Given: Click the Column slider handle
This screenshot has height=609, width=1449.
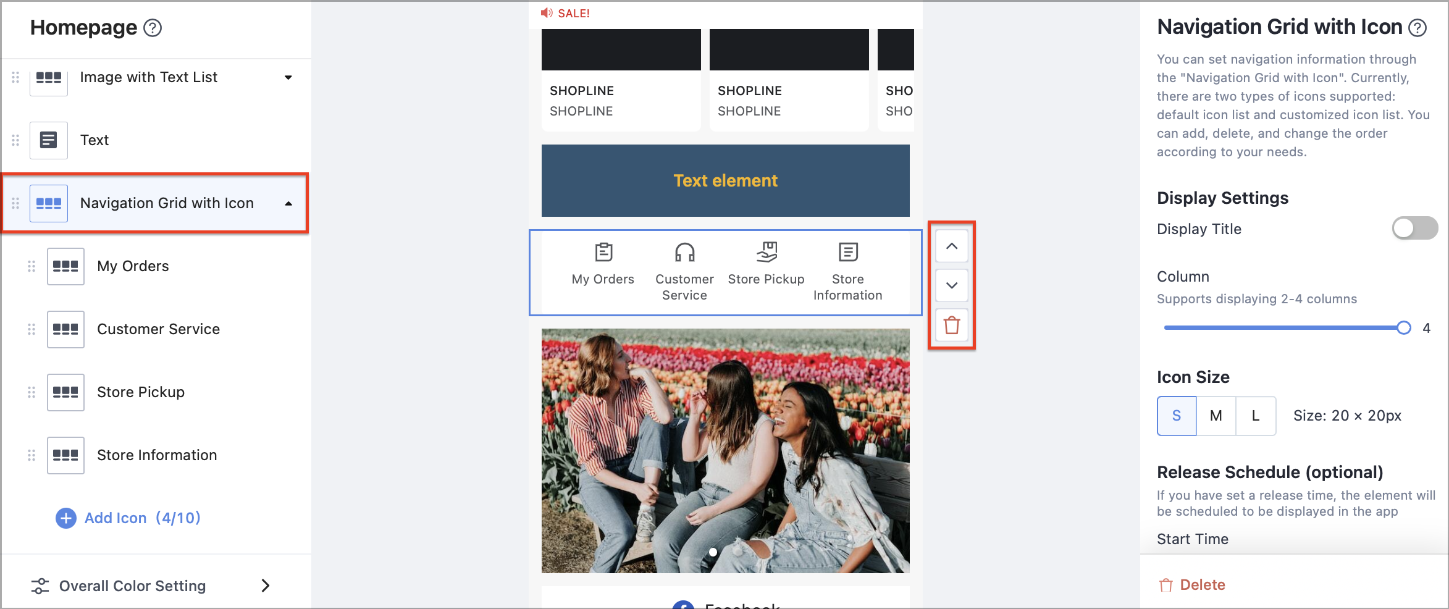Looking at the screenshot, I should coord(1404,328).
